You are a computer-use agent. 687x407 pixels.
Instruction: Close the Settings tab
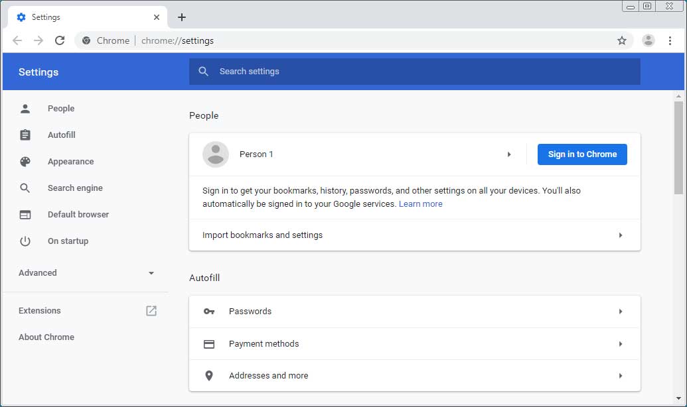point(157,17)
